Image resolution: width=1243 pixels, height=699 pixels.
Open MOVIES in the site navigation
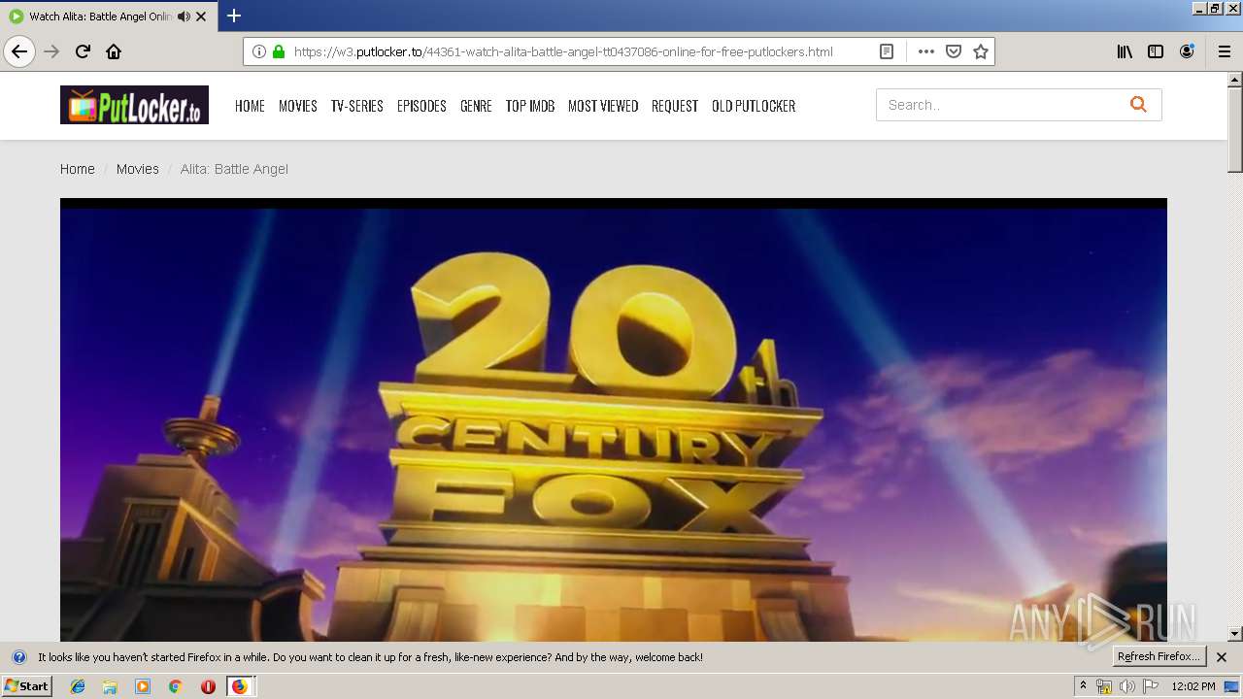pos(298,106)
